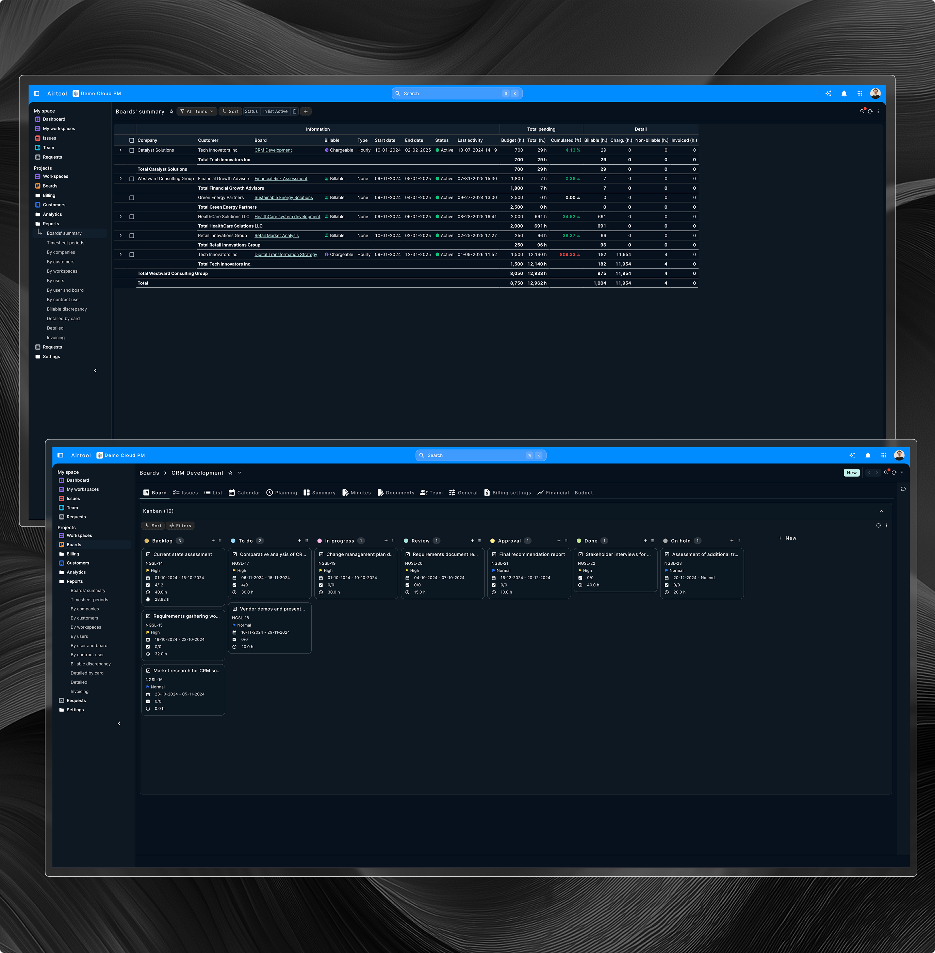Image resolution: width=935 pixels, height=953 pixels.
Task: Open the comments bubble icon beside the board
Action: click(903, 489)
